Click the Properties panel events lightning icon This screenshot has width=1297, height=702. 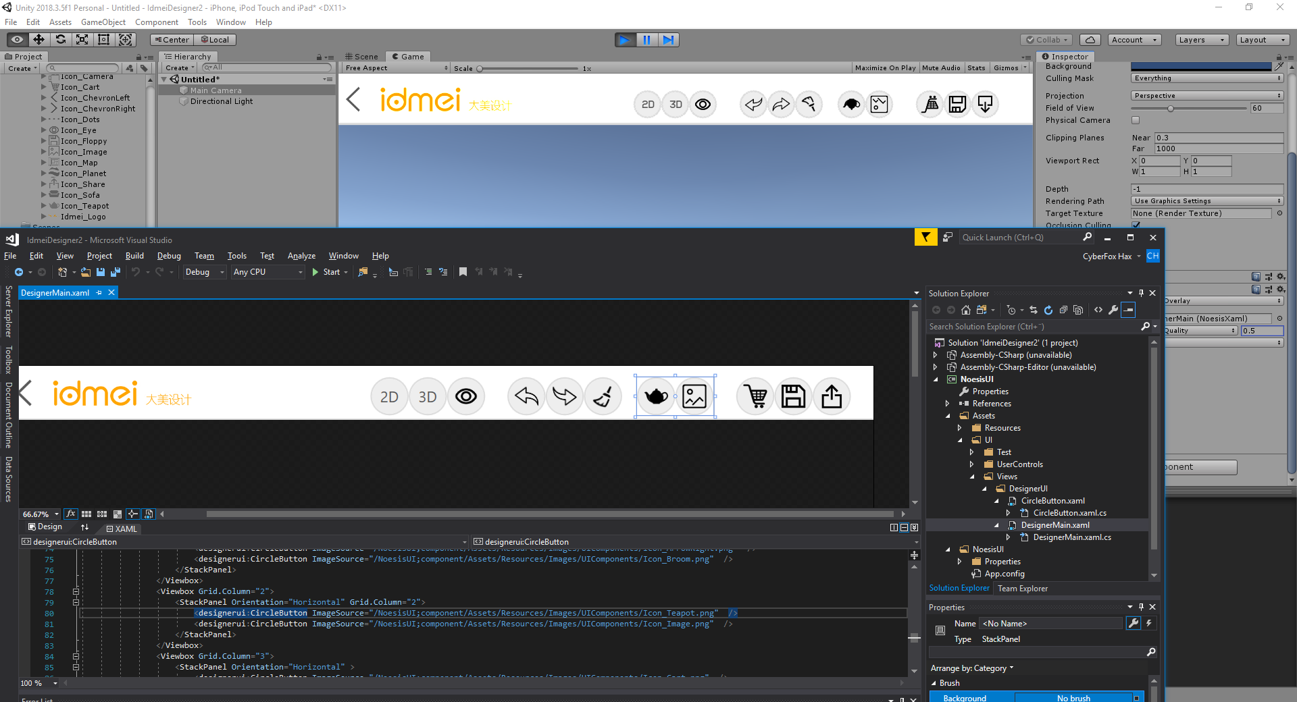pos(1148,623)
